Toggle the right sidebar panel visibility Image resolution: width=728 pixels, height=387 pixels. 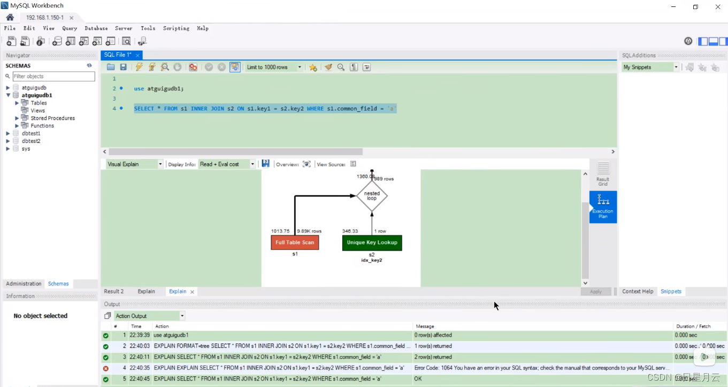pos(723,41)
